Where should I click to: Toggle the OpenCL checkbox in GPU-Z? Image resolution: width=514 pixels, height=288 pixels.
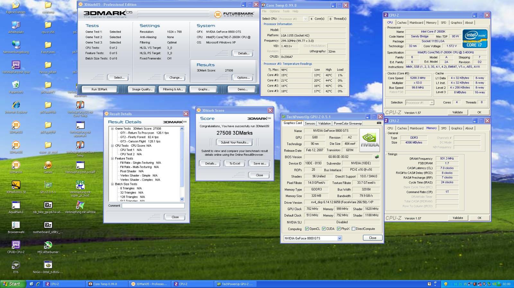tap(307, 229)
